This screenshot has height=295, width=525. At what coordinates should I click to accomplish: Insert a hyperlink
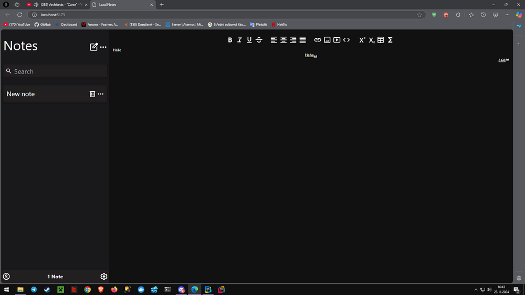[318, 40]
